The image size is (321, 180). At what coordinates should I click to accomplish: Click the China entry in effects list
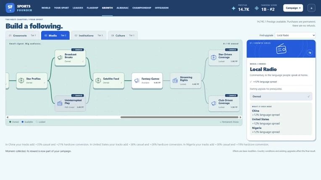[x=255, y=111]
